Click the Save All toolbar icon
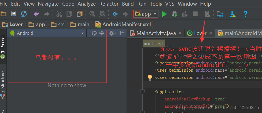This screenshot has width=262, height=113. [13, 14]
